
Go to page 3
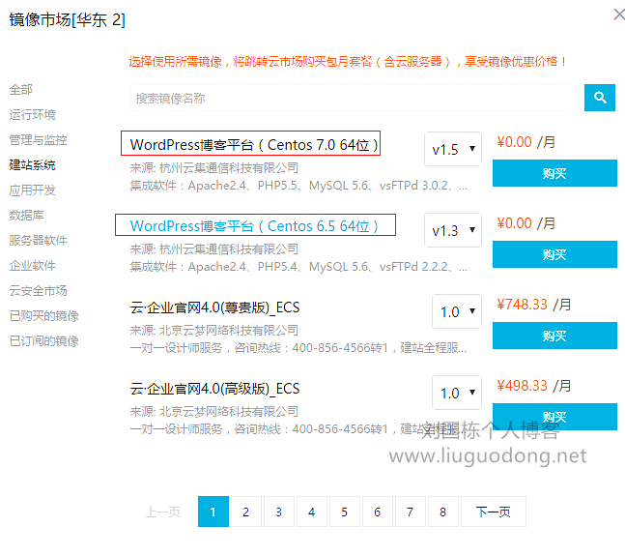278,512
